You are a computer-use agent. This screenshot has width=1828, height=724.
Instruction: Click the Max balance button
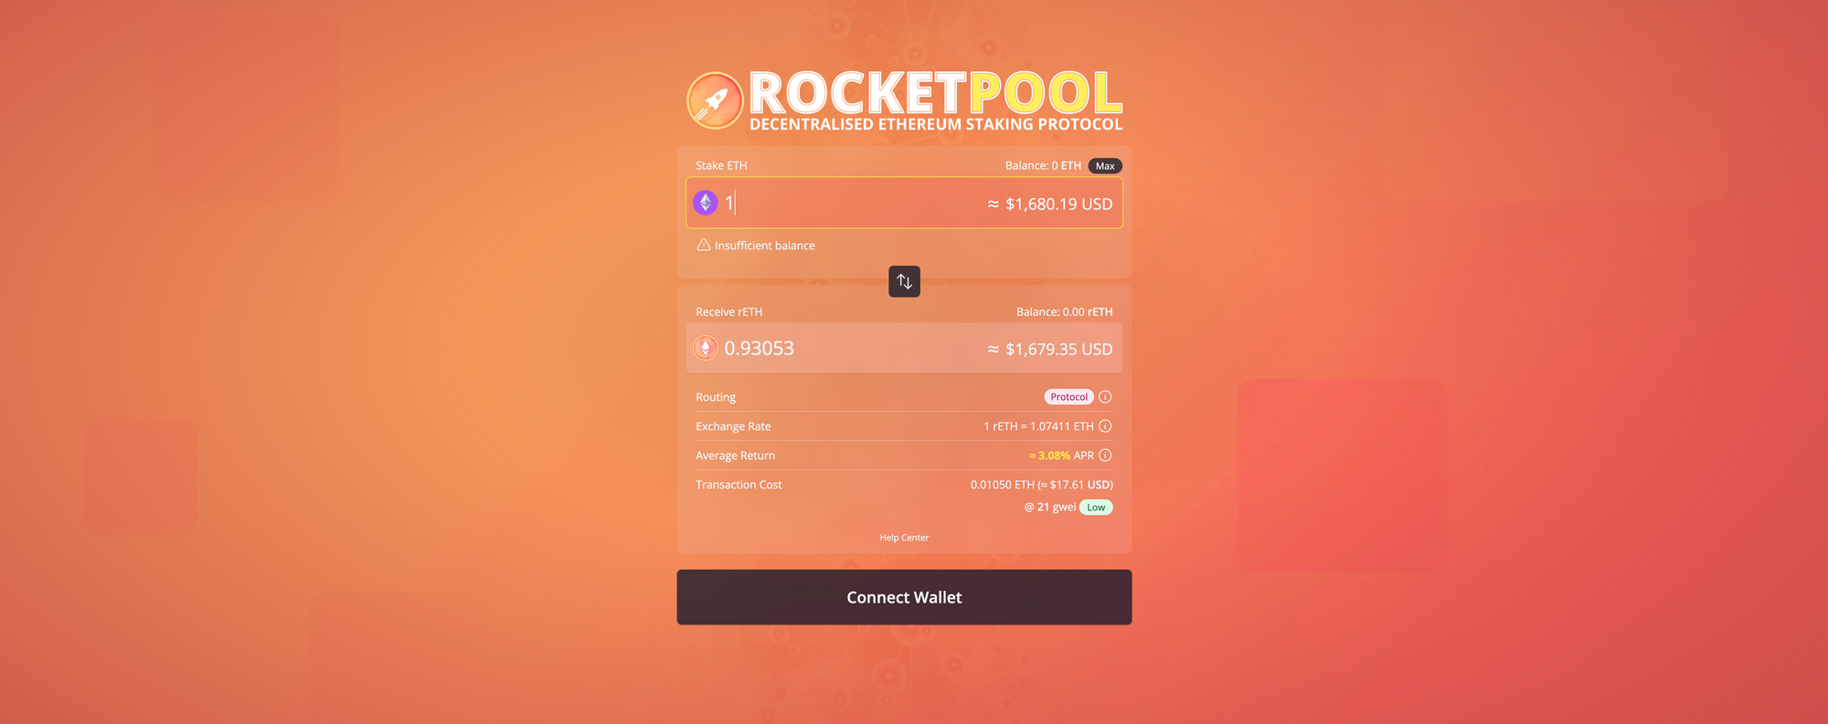pyautogui.click(x=1105, y=166)
